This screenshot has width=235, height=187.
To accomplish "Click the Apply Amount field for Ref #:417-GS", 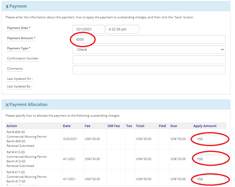I will [209, 179].
